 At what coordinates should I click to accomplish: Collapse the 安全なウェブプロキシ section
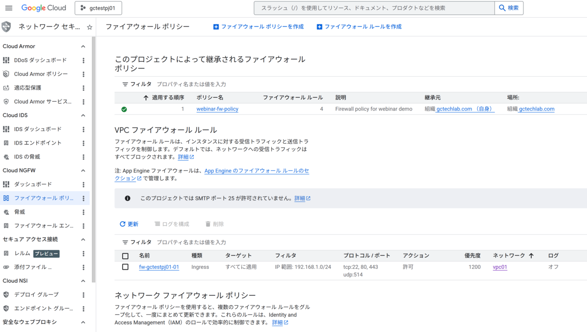pos(83,322)
